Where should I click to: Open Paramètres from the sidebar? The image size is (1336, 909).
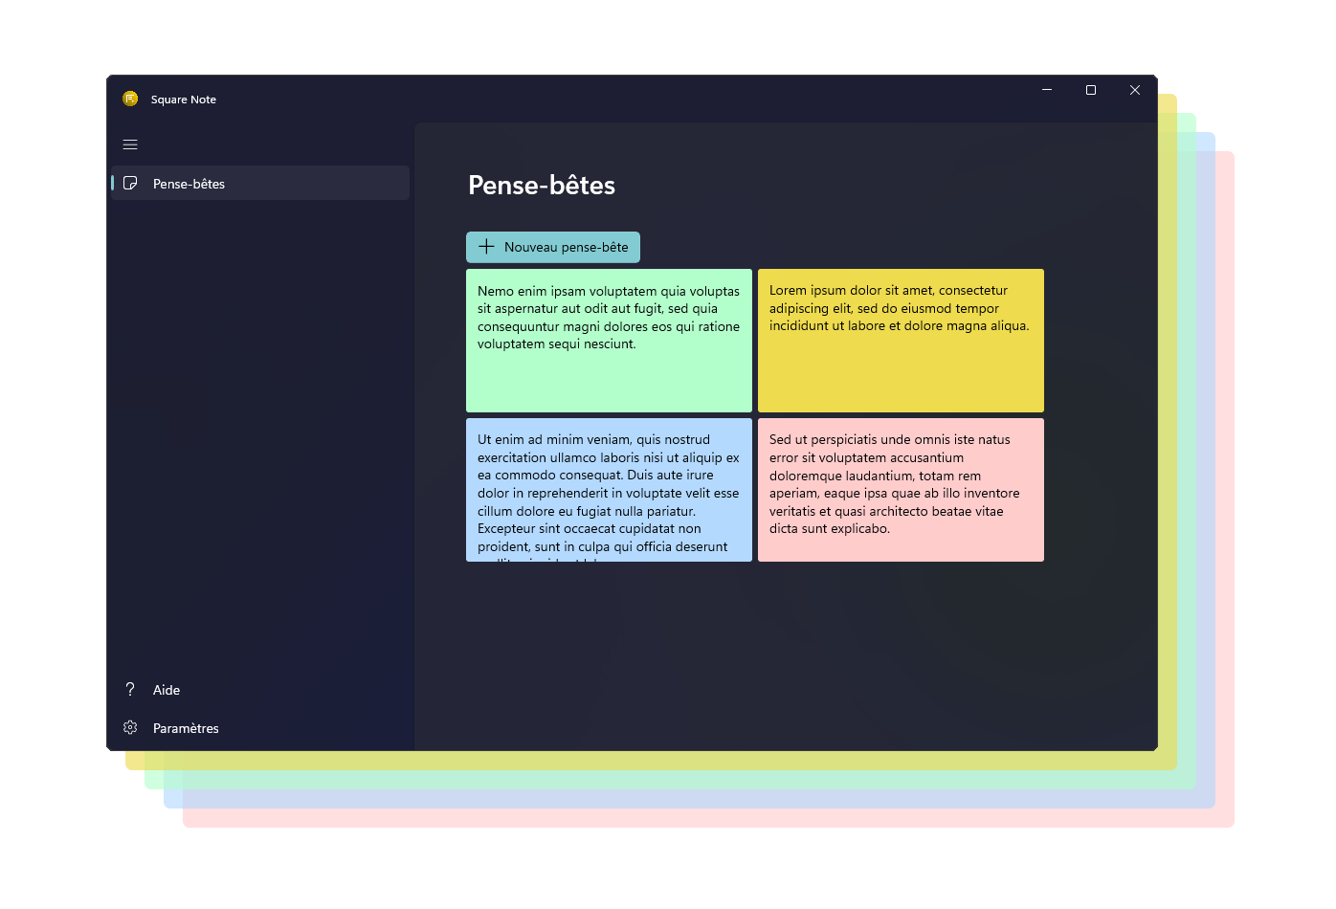pos(260,728)
